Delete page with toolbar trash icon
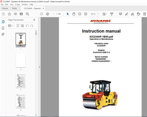Image resolution: width=147 pixels, height=117 pixels. 145,14
